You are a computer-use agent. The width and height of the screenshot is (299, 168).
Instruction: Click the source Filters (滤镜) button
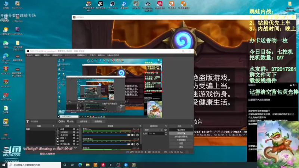coord(70,121)
